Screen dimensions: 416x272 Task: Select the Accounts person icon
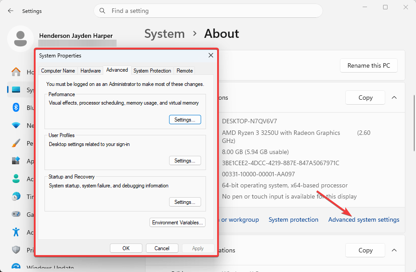coord(16,179)
